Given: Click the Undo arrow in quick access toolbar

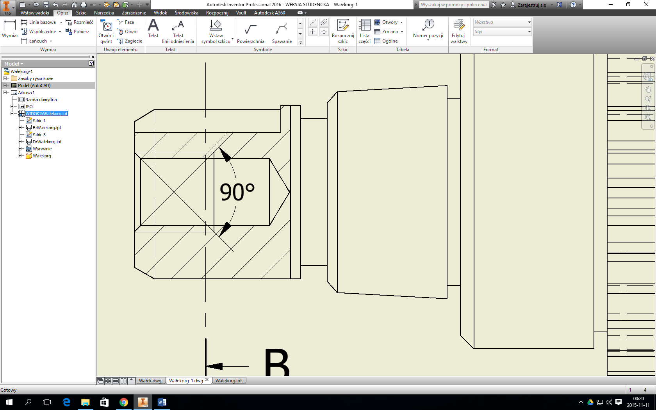Looking at the screenshot, I should [55, 5].
